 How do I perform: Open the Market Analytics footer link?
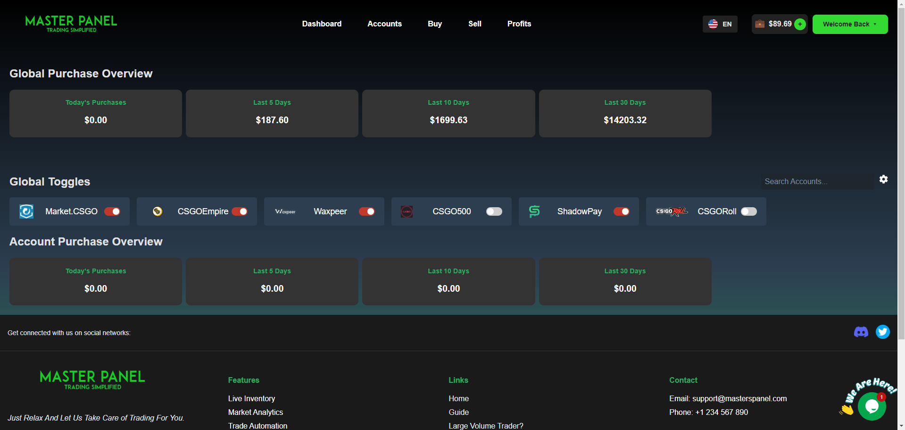point(256,412)
